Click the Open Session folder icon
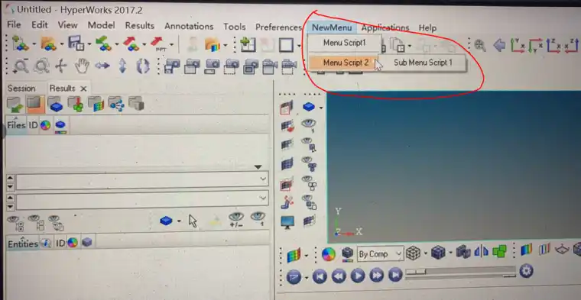Image resolution: width=581 pixels, height=300 pixels. coord(48,44)
